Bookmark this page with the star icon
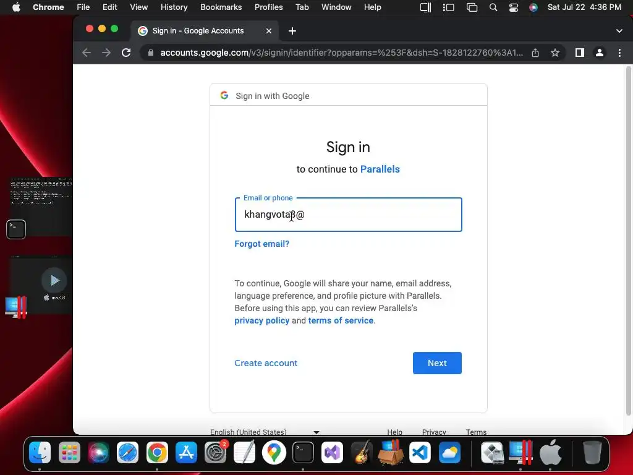Screen dimensions: 633x475 pyautogui.click(x=555, y=53)
